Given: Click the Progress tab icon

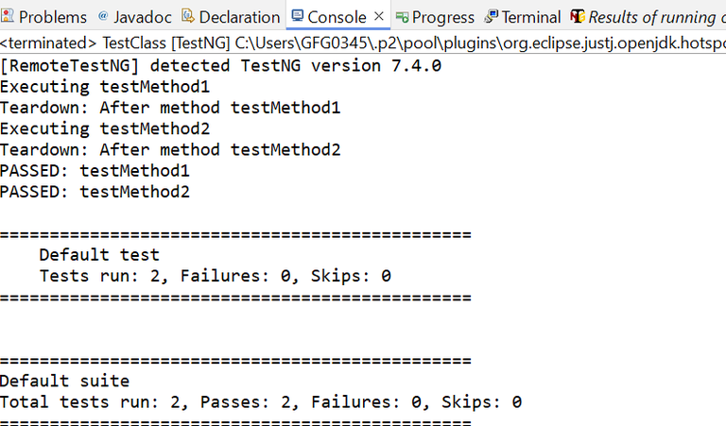Looking at the screenshot, I should point(402,17).
